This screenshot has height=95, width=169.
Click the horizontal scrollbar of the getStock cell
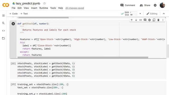83,58
